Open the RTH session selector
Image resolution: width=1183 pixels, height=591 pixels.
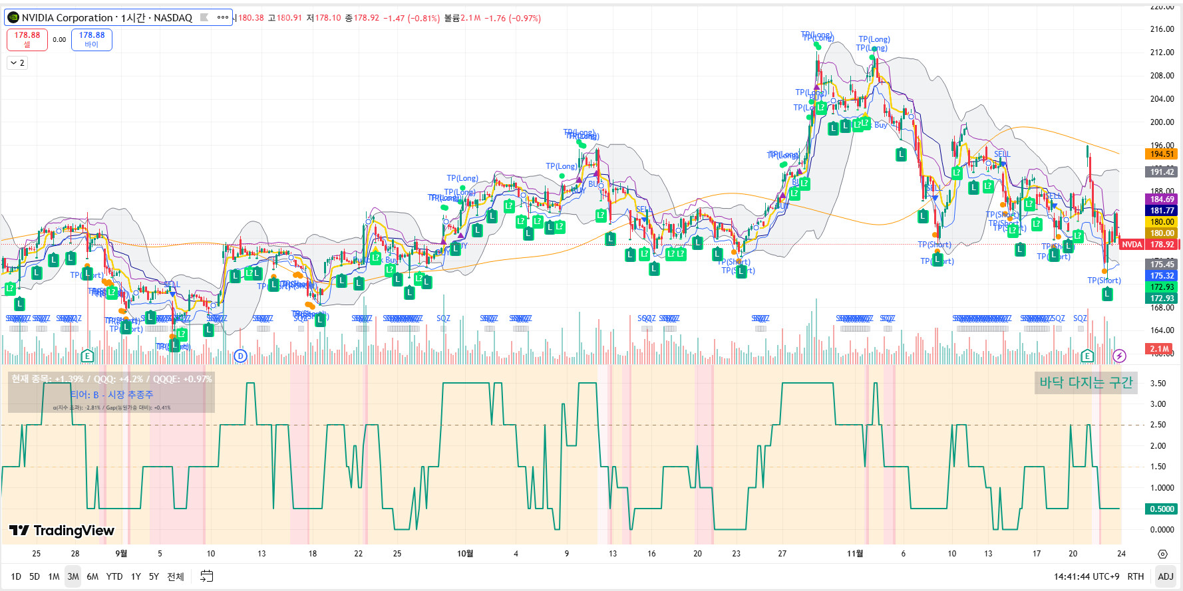pyautogui.click(x=1136, y=576)
